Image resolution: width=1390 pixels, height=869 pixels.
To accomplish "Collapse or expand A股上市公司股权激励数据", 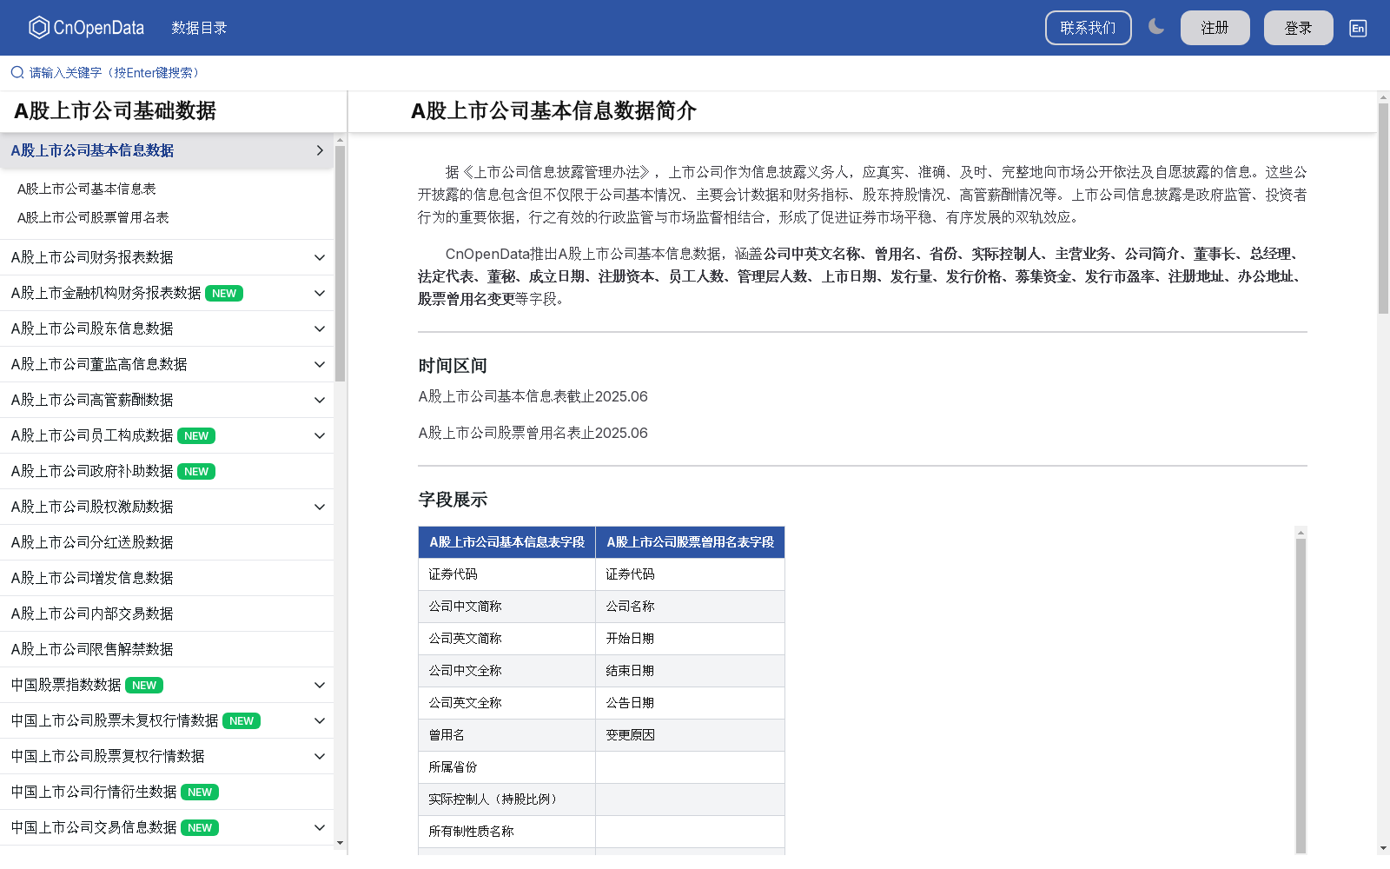I will coord(319,507).
